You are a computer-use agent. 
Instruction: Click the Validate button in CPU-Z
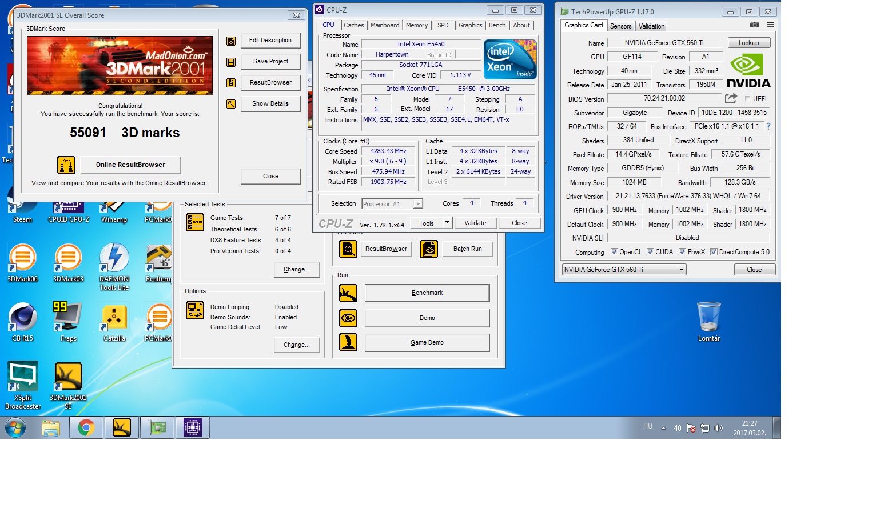click(x=475, y=223)
